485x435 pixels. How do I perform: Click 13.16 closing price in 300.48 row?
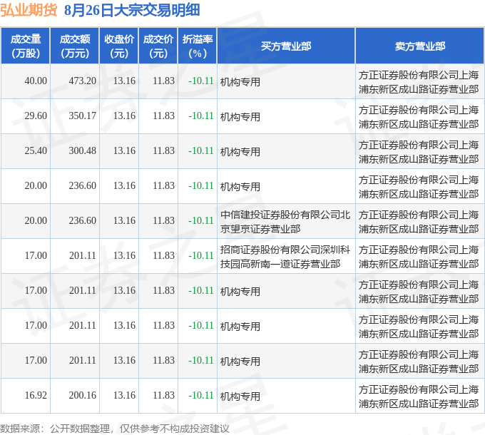click(x=124, y=151)
